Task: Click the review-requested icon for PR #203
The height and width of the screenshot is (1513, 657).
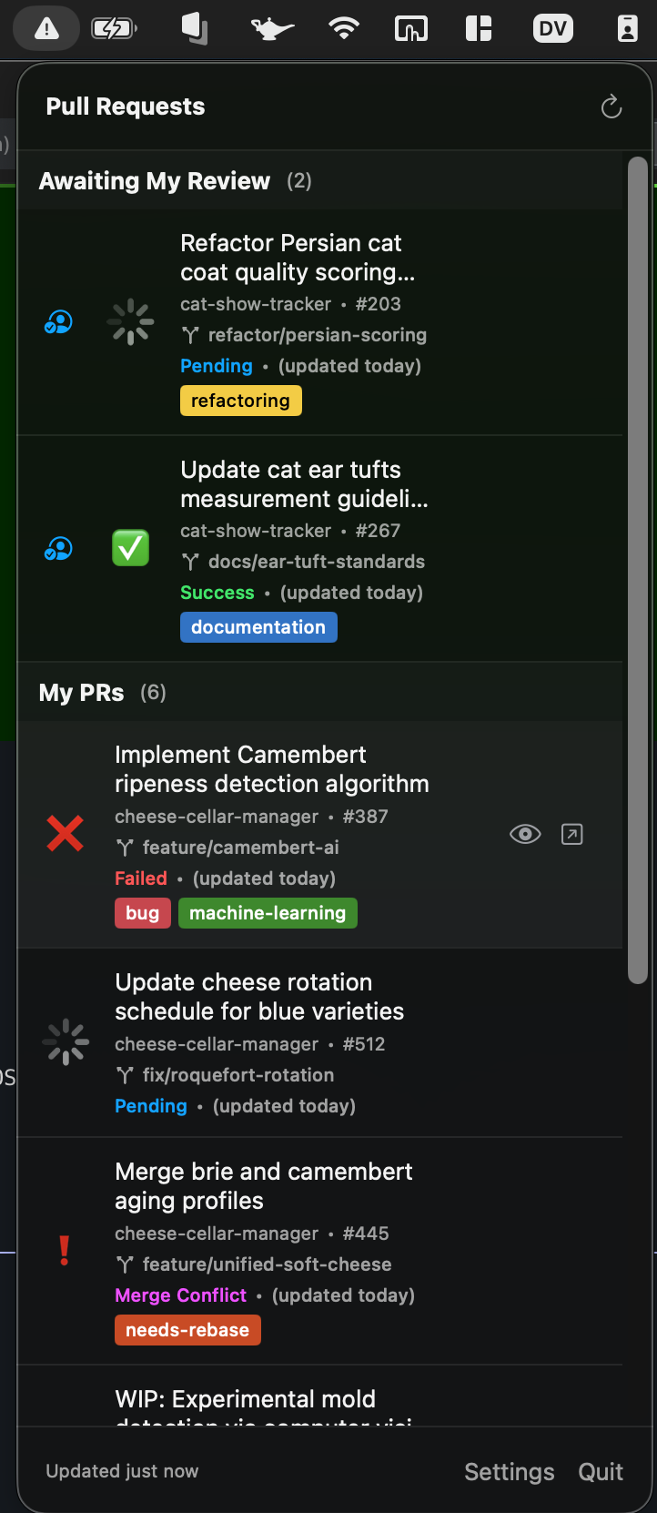Action: click(x=59, y=322)
